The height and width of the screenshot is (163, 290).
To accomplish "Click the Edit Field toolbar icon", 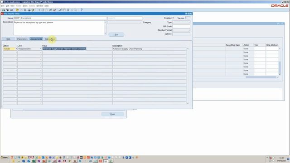I will tap(60, 10).
